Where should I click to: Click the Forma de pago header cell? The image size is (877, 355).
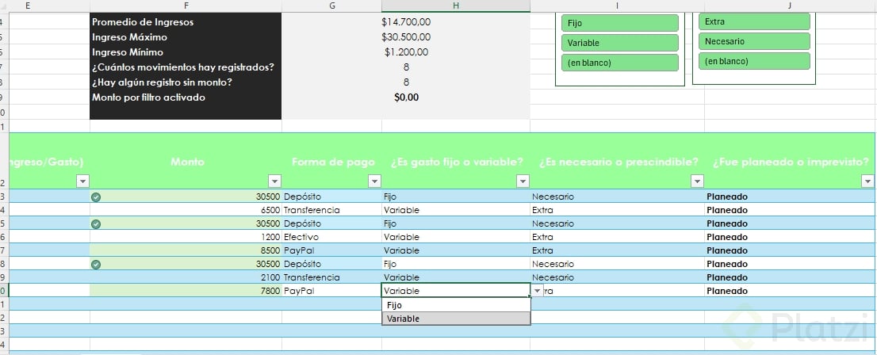click(x=332, y=162)
